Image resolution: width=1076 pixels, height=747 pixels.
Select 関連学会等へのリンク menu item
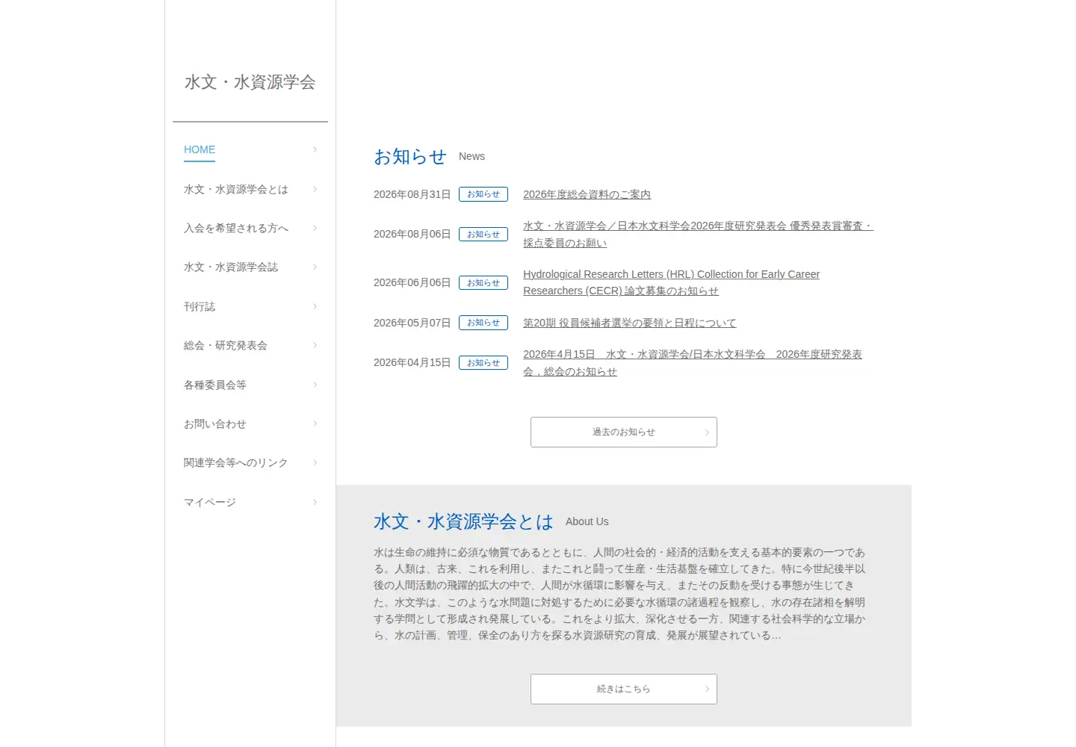pyautogui.click(x=236, y=463)
